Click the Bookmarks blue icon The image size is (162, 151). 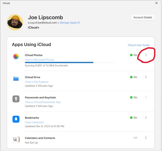[16, 119]
